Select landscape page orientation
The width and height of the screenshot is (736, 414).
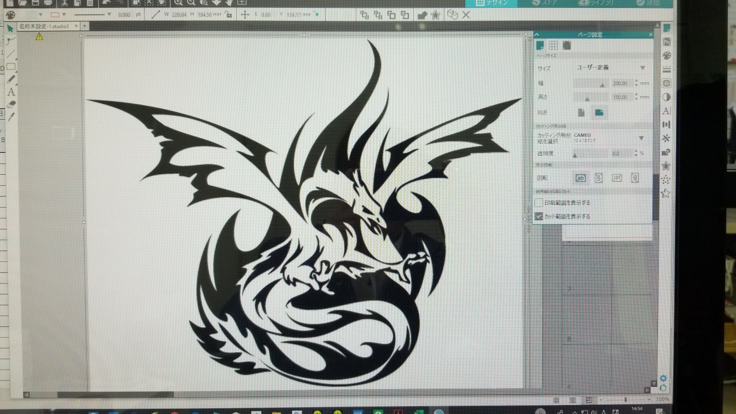599,112
